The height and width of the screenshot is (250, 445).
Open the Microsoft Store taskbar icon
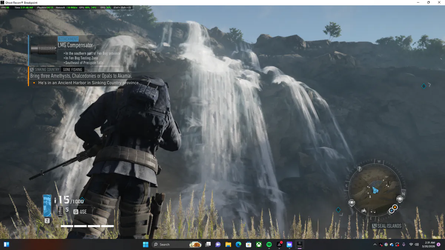click(x=249, y=244)
